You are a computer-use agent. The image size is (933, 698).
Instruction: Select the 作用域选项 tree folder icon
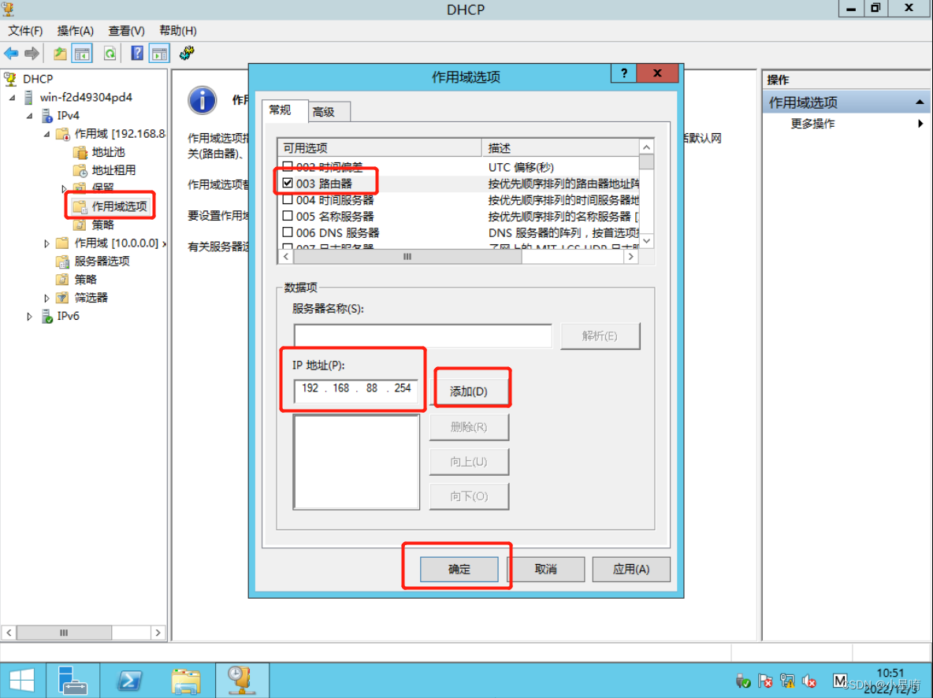pos(79,206)
